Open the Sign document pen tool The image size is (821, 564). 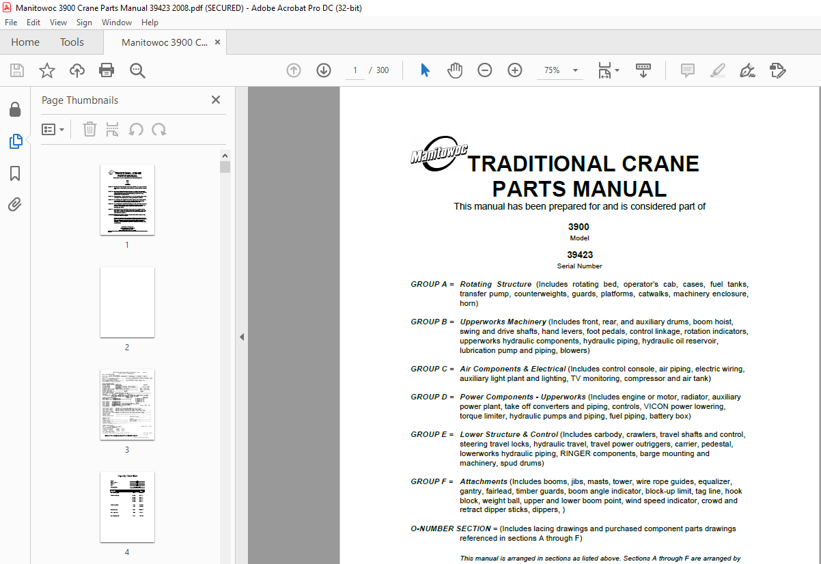[x=747, y=70]
